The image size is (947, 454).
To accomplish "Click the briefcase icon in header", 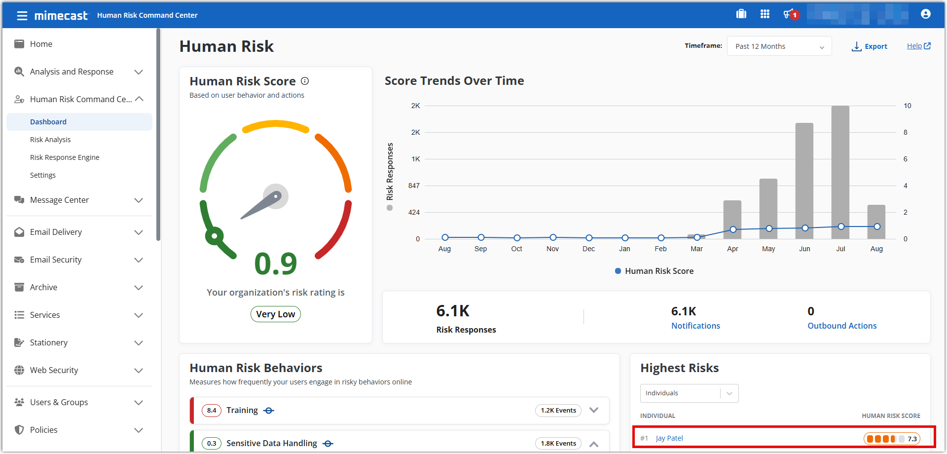I will tap(741, 14).
